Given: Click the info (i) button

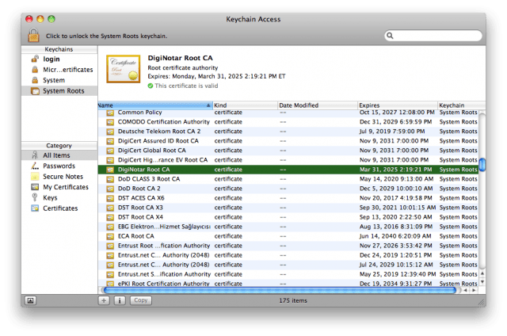Looking at the screenshot, I should 120,300.
